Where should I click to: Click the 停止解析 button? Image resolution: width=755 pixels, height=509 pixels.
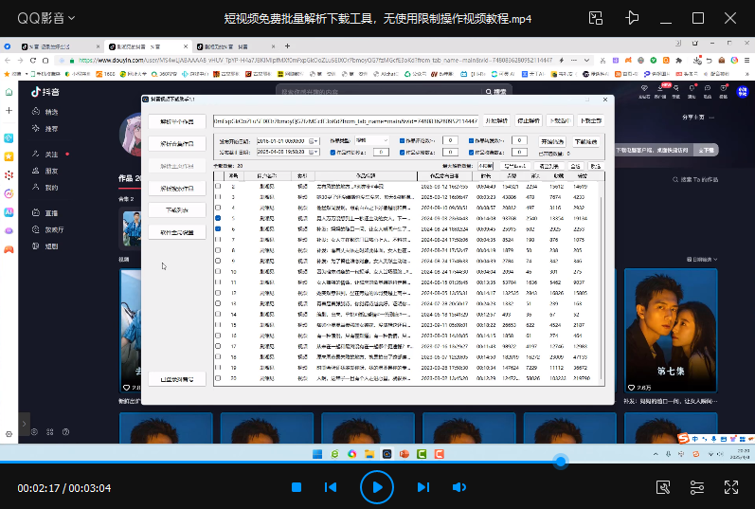[x=529, y=120]
